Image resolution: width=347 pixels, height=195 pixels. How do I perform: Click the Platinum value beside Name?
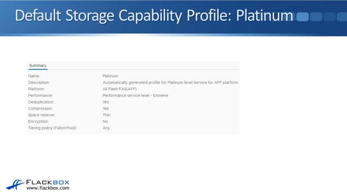[x=110, y=76]
